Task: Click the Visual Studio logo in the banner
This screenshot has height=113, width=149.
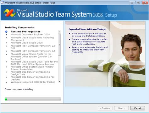Action: [10, 13]
